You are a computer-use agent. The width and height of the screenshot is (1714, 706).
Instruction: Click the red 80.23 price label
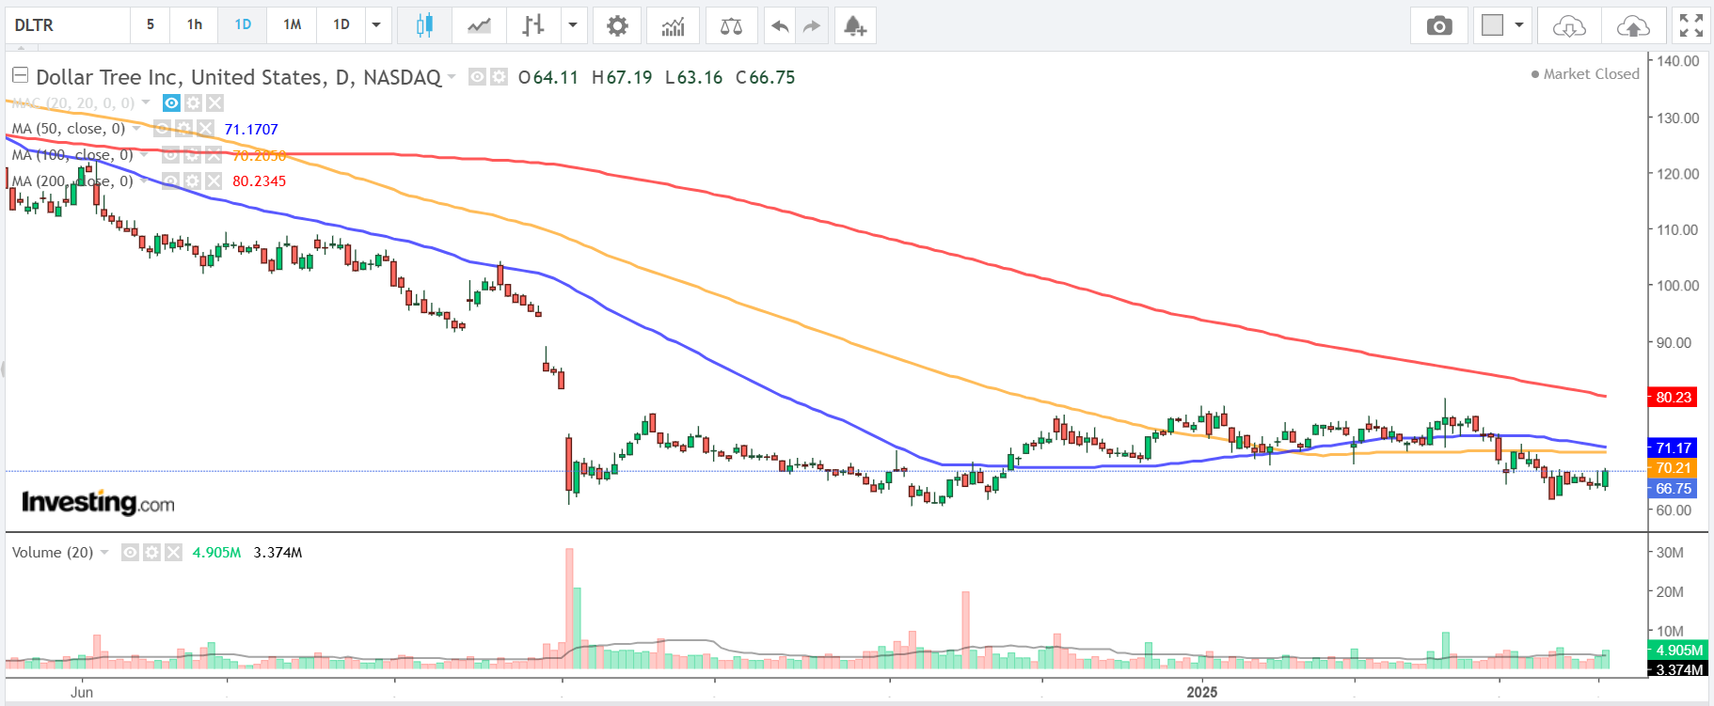[1674, 398]
